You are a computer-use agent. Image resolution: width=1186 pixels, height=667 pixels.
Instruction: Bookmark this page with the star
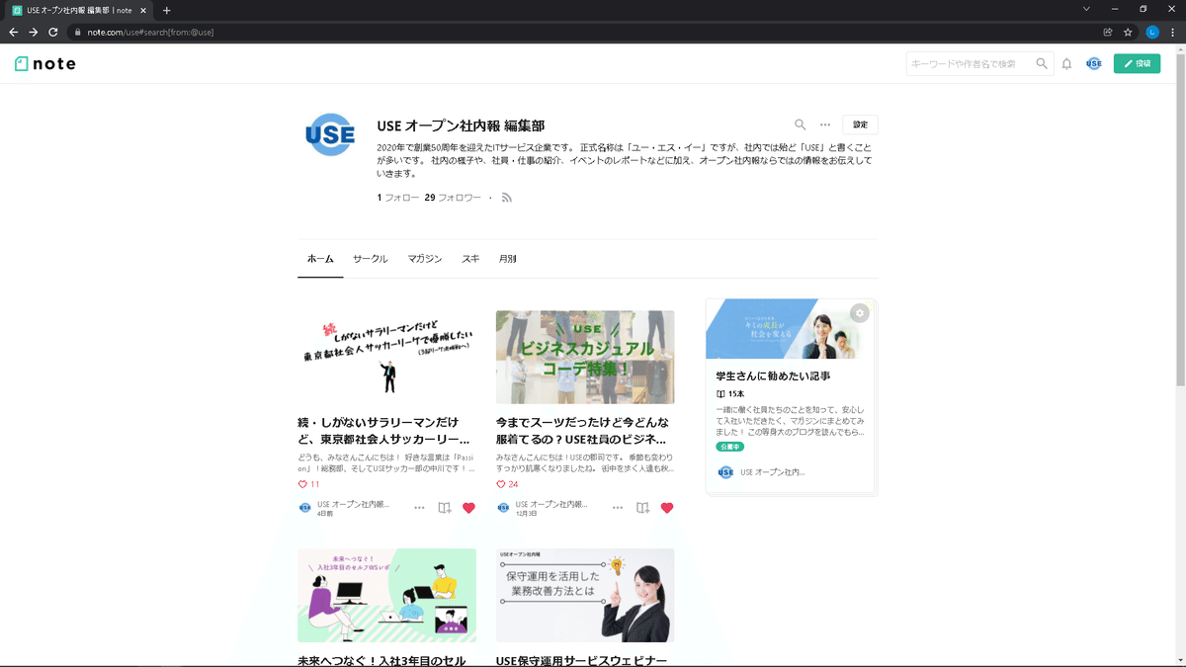tap(1128, 32)
